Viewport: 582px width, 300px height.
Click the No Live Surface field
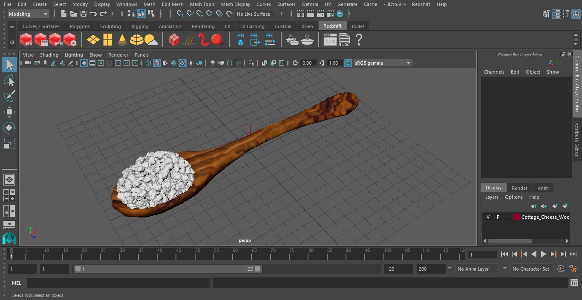click(x=256, y=14)
